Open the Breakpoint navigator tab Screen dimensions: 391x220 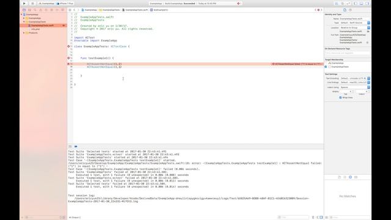pos(57,10)
